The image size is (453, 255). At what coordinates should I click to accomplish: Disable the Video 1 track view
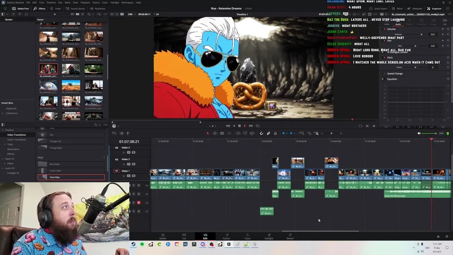(x=133, y=176)
